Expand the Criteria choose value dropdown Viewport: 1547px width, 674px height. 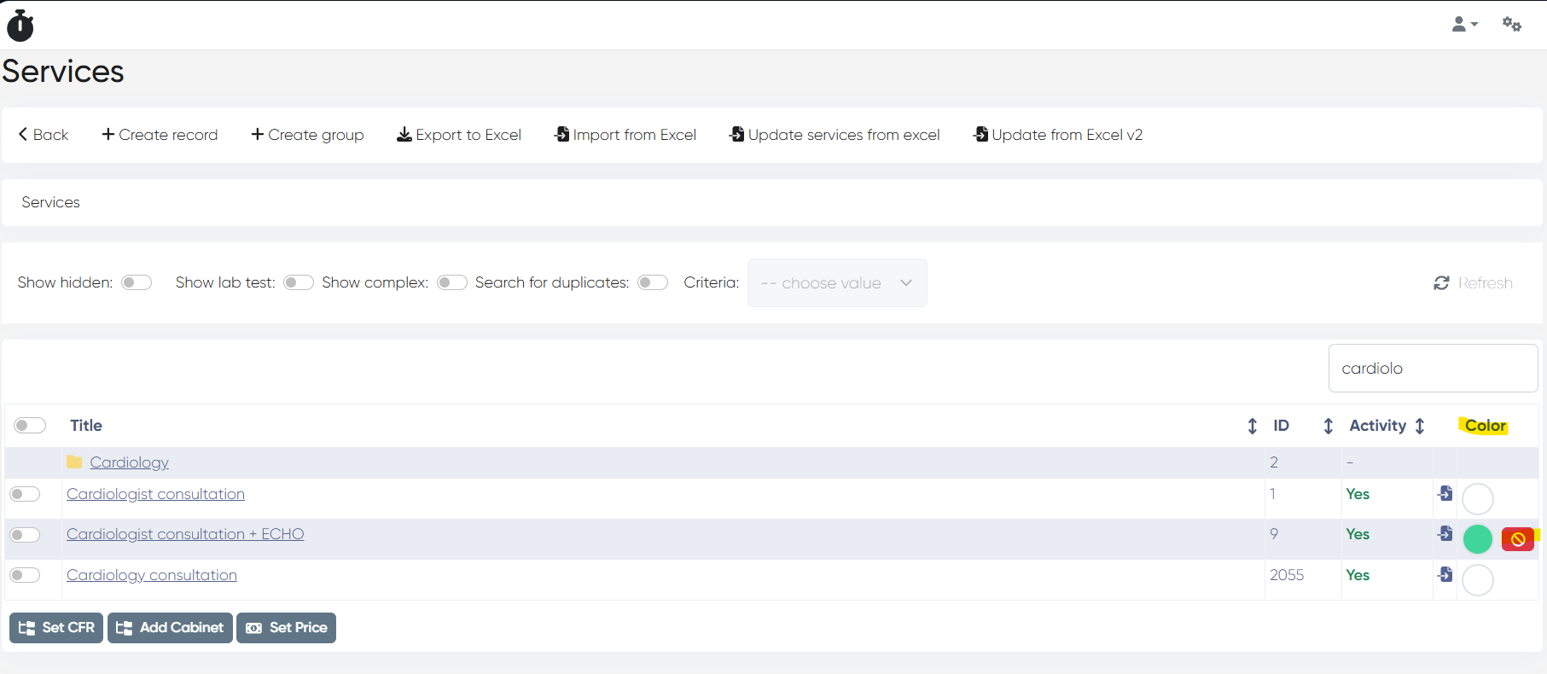(836, 283)
